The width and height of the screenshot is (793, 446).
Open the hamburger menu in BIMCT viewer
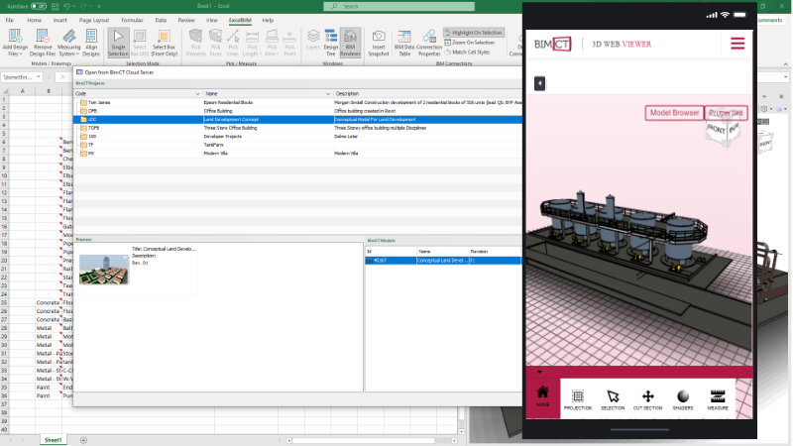click(x=737, y=44)
